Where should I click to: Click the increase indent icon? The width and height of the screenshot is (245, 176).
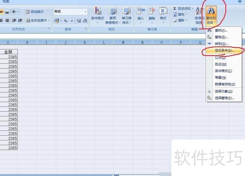coord(20,21)
